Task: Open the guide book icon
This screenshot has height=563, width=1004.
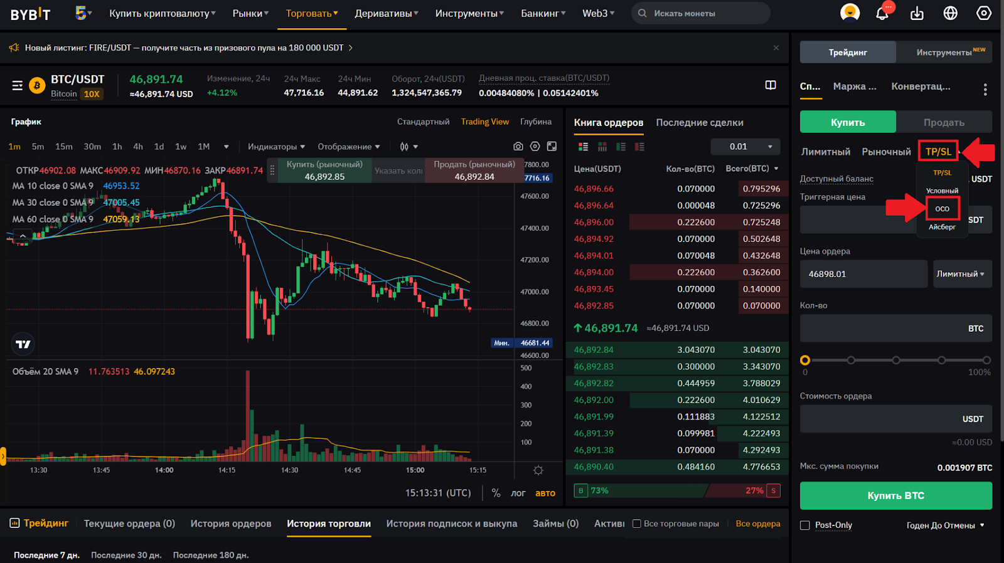Action: click(771, 85)
